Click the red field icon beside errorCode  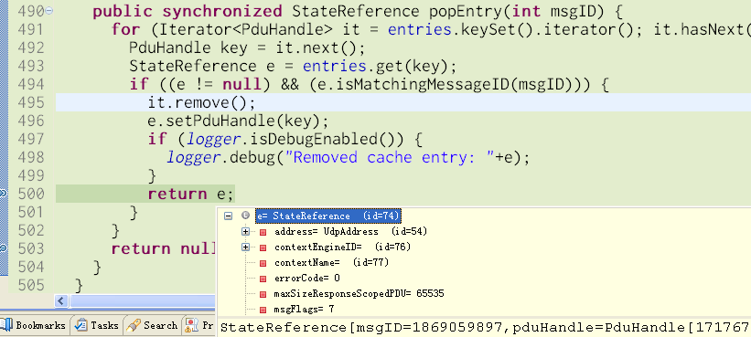(x=263, y=279)
